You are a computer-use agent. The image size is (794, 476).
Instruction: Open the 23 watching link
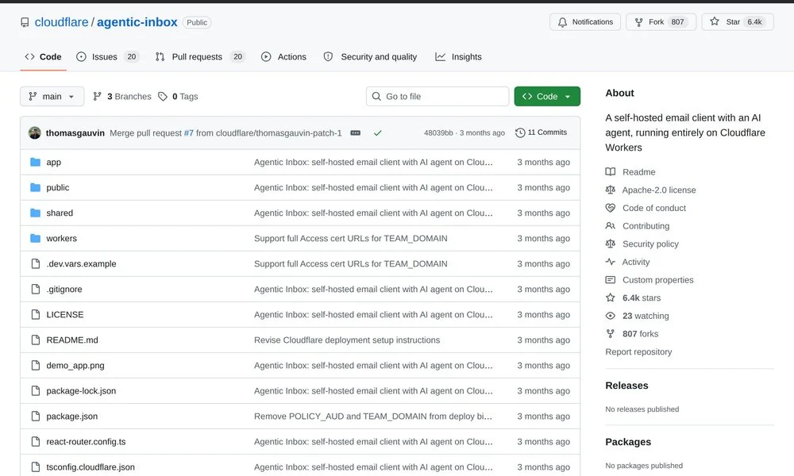pyautogui.click(x=646, y=316)
